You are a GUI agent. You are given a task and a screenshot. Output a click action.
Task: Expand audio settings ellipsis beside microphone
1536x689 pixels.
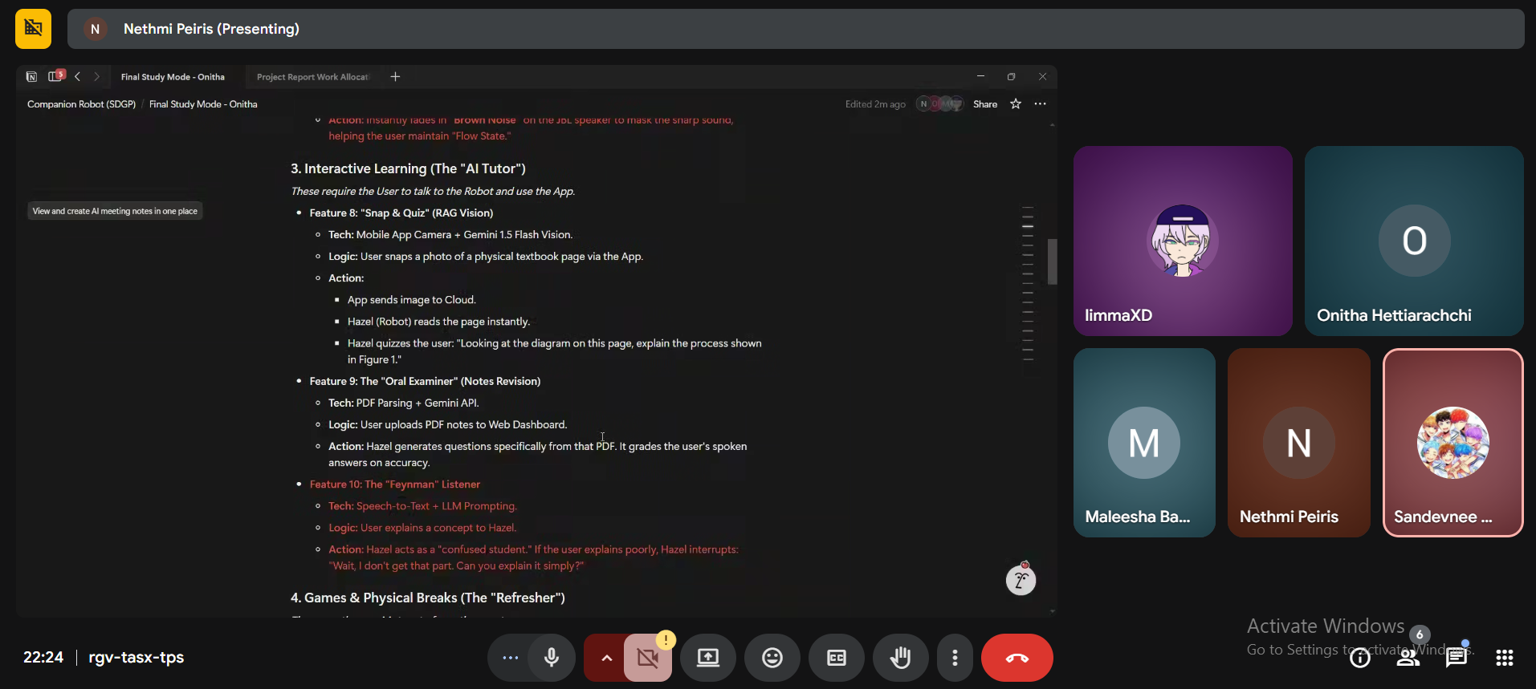pos(510,658)
